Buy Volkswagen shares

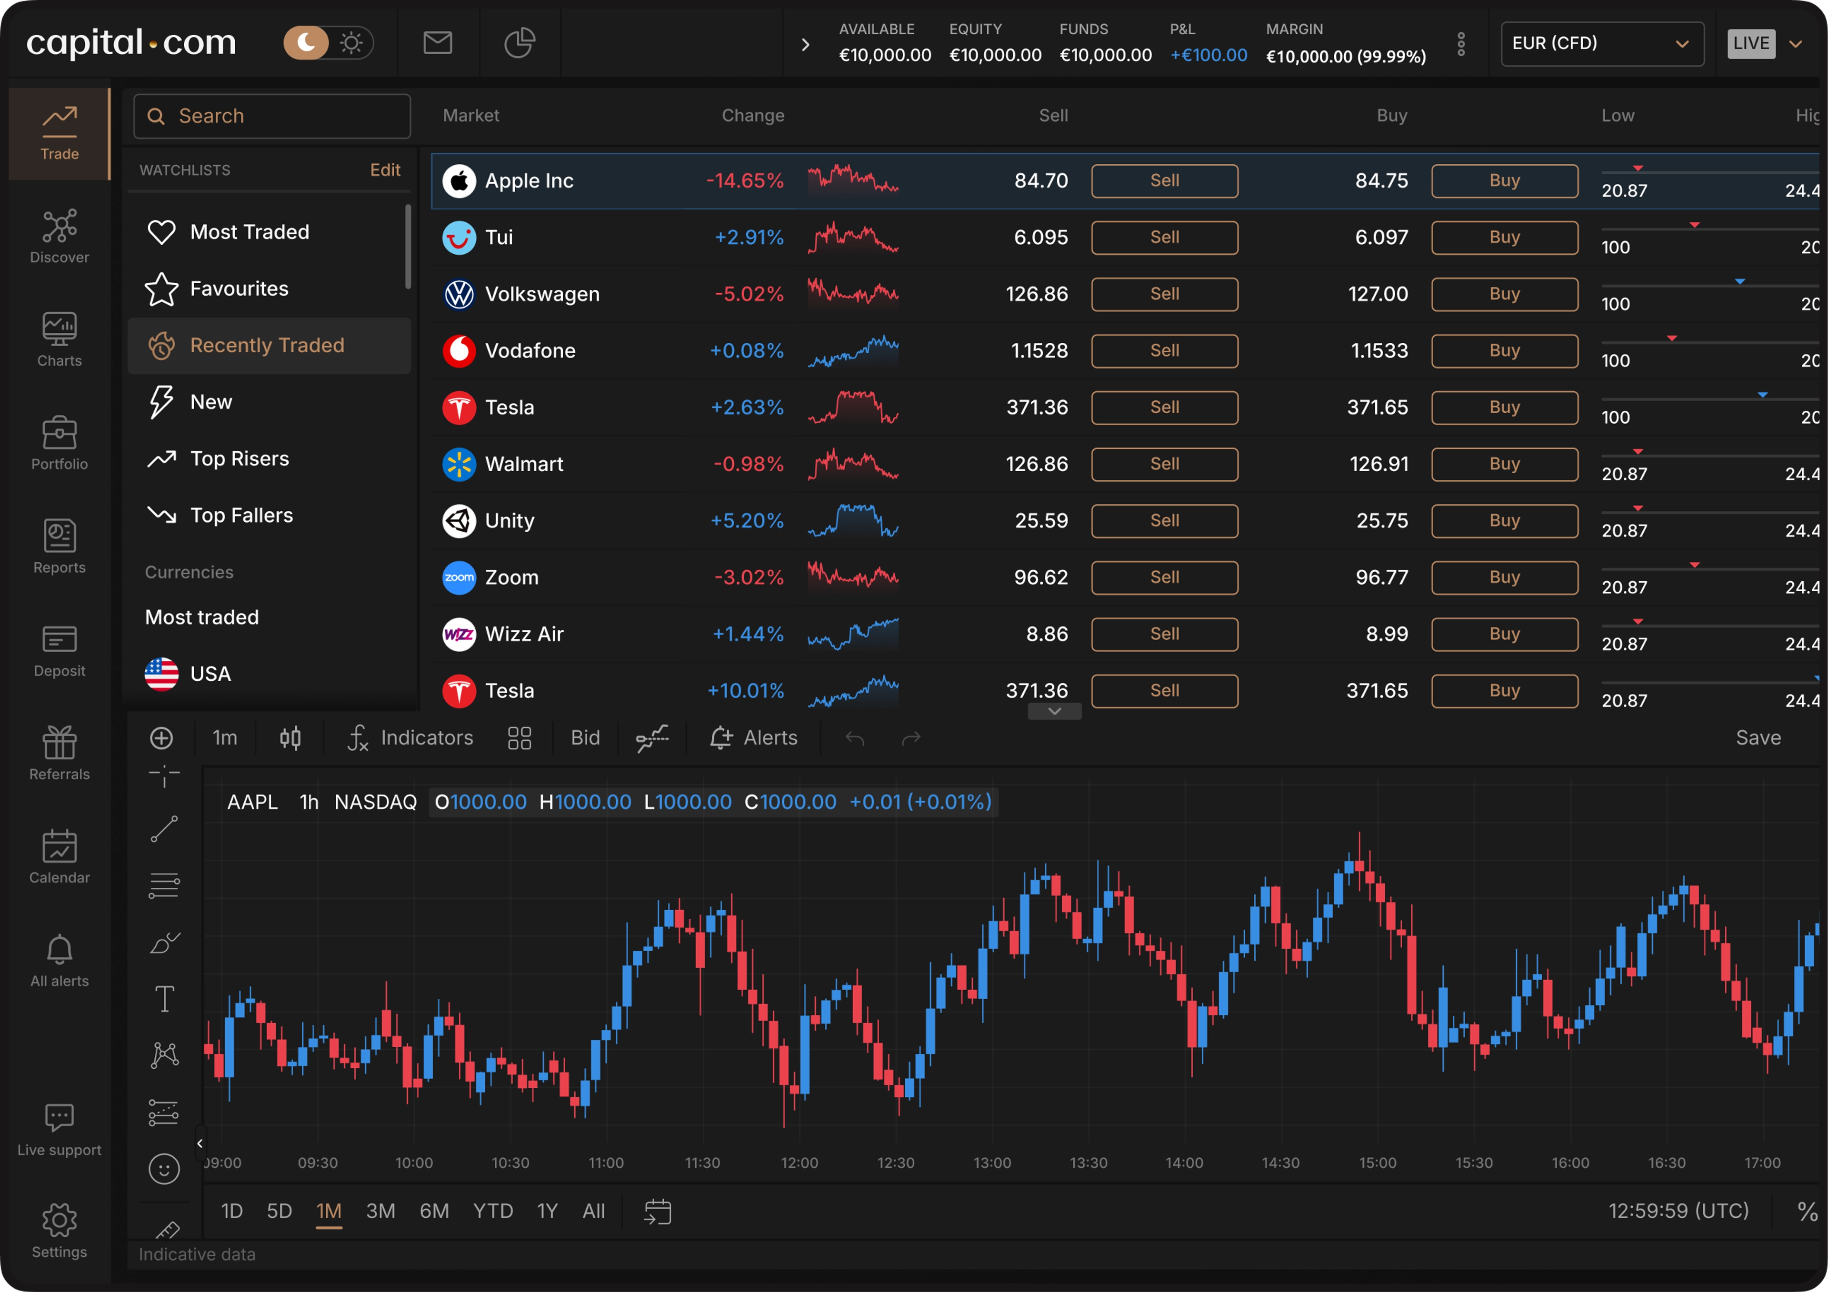click(x=1504, y=294)
